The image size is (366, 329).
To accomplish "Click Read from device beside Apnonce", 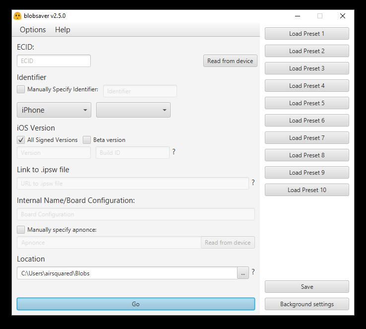I will (228, 243).
